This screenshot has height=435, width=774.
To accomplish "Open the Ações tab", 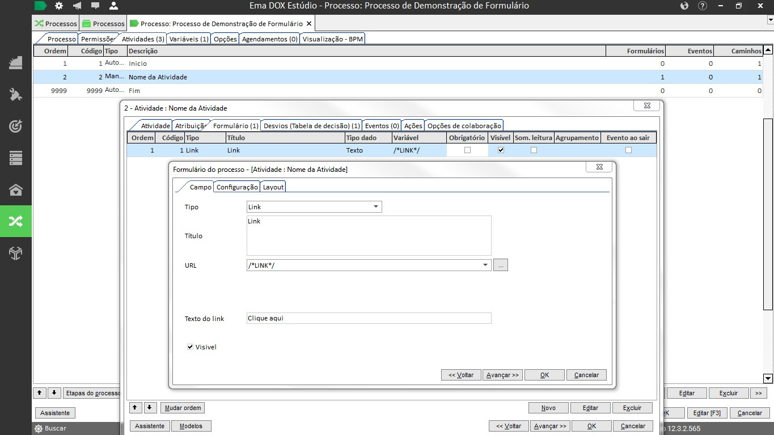I will click(x=413, y=125).
